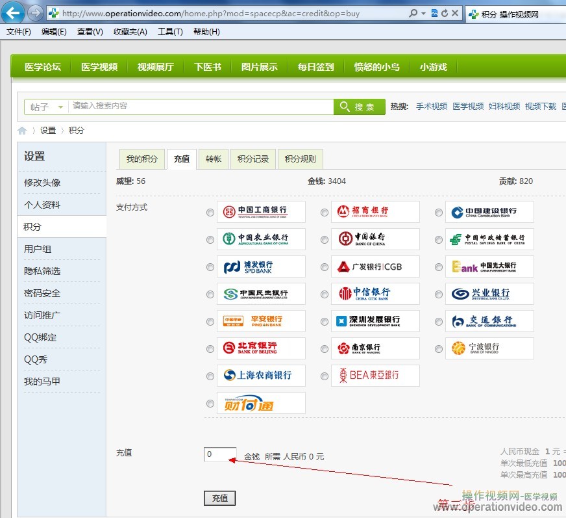Click the 中信银行 CITIC logo

point(375,294)
